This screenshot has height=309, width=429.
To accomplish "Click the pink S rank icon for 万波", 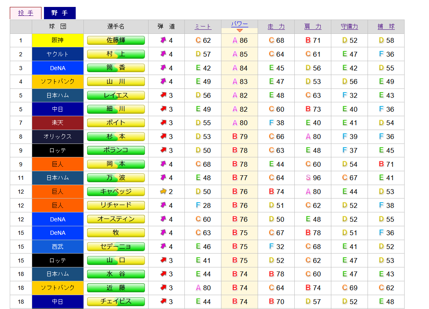I will tap(308, 178).
